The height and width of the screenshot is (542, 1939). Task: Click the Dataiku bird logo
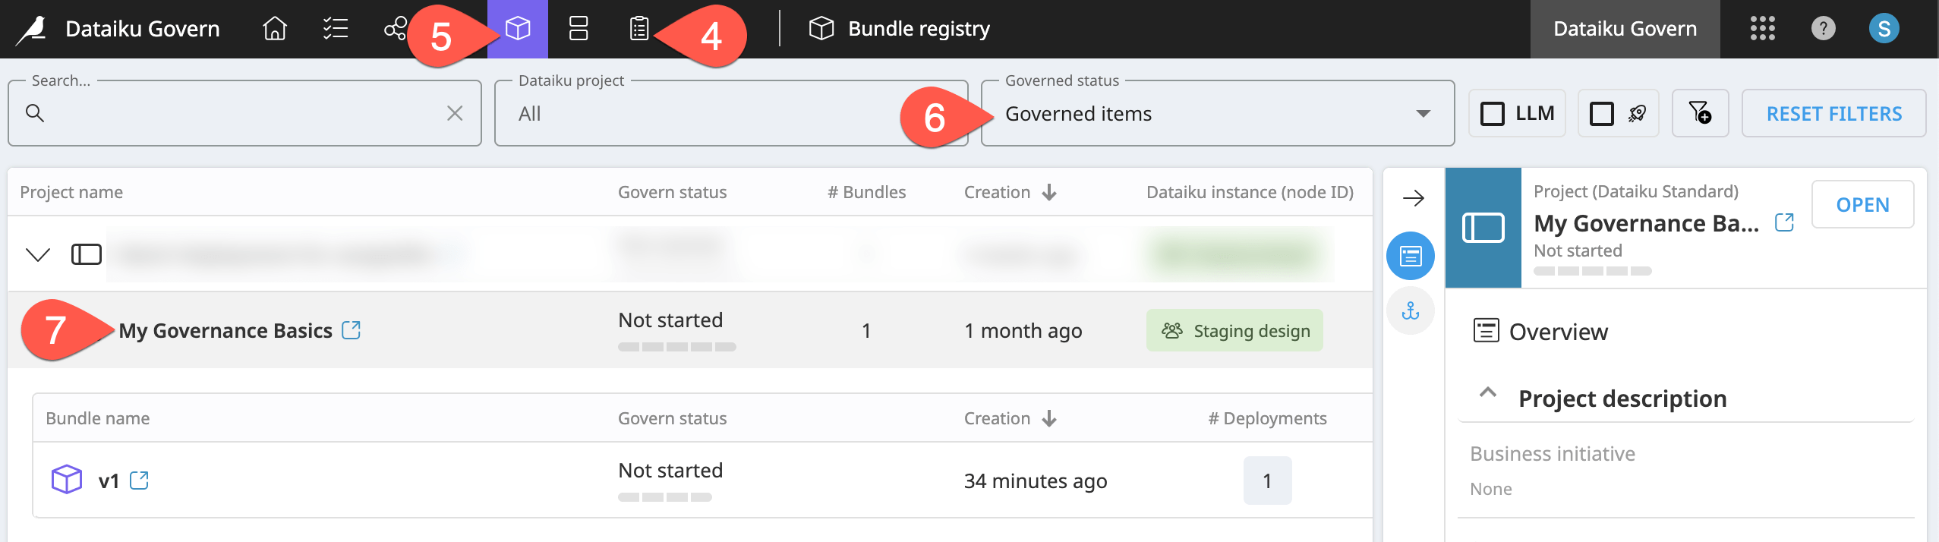(32, 30)
